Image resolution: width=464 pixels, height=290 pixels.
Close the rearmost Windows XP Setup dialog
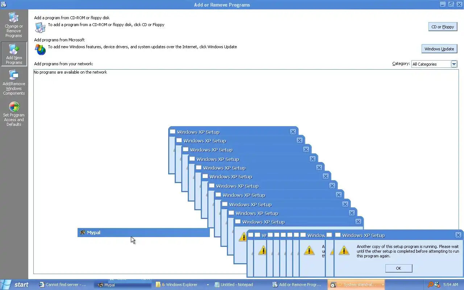click(293, 132)
